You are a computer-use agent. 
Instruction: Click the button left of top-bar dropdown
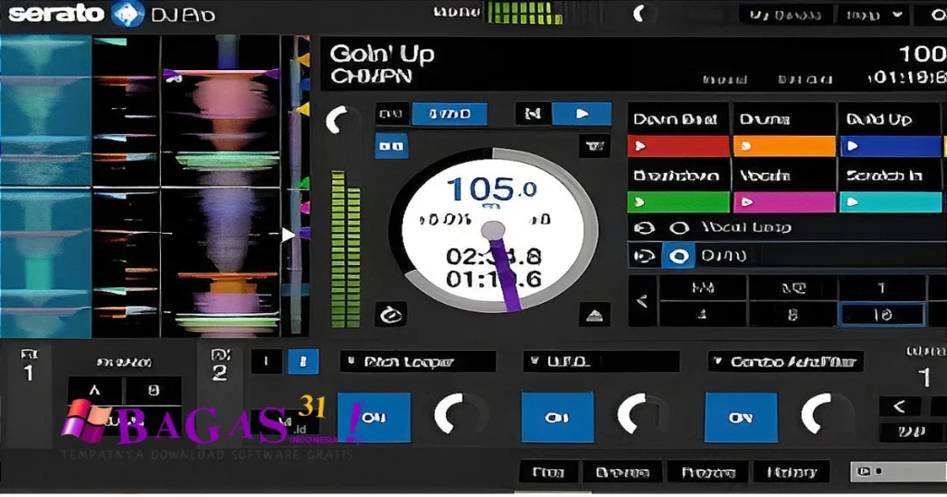pos(785,15)
